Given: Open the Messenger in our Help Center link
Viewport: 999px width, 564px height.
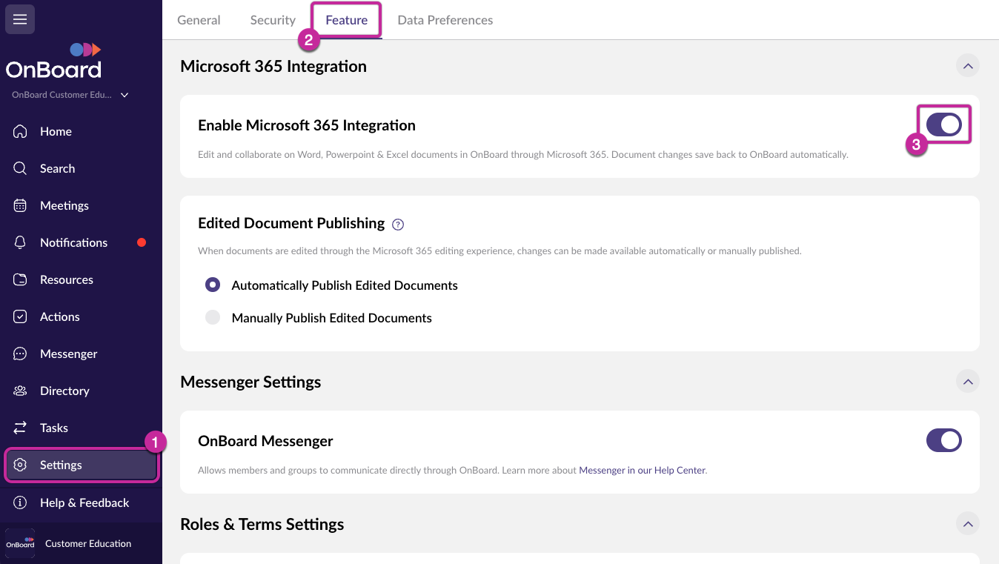Looking at the screenshot, I should [642, 471].
